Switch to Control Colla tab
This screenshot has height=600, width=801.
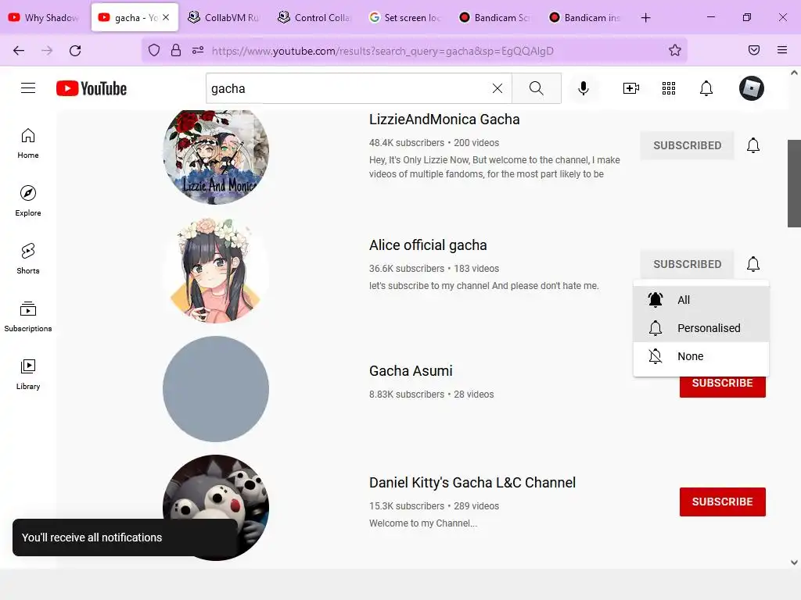313,18
